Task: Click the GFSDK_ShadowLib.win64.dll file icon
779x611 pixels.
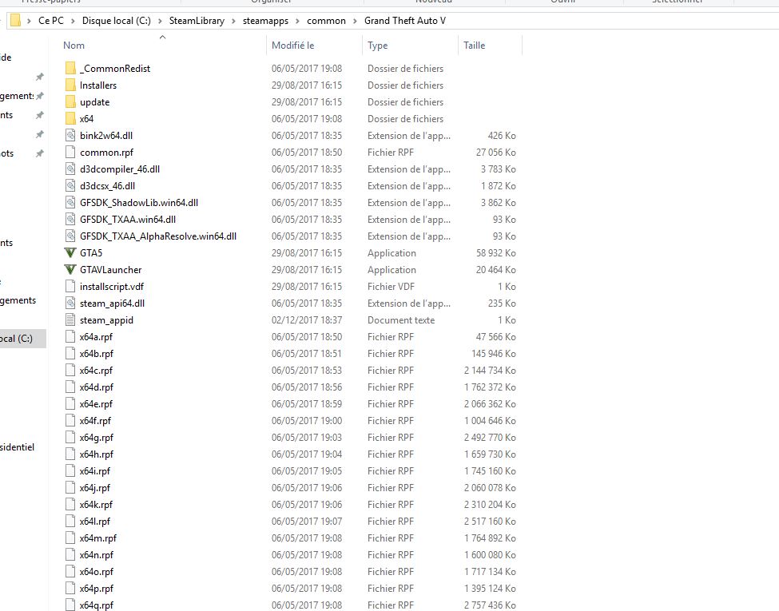Action: (70, 203)
